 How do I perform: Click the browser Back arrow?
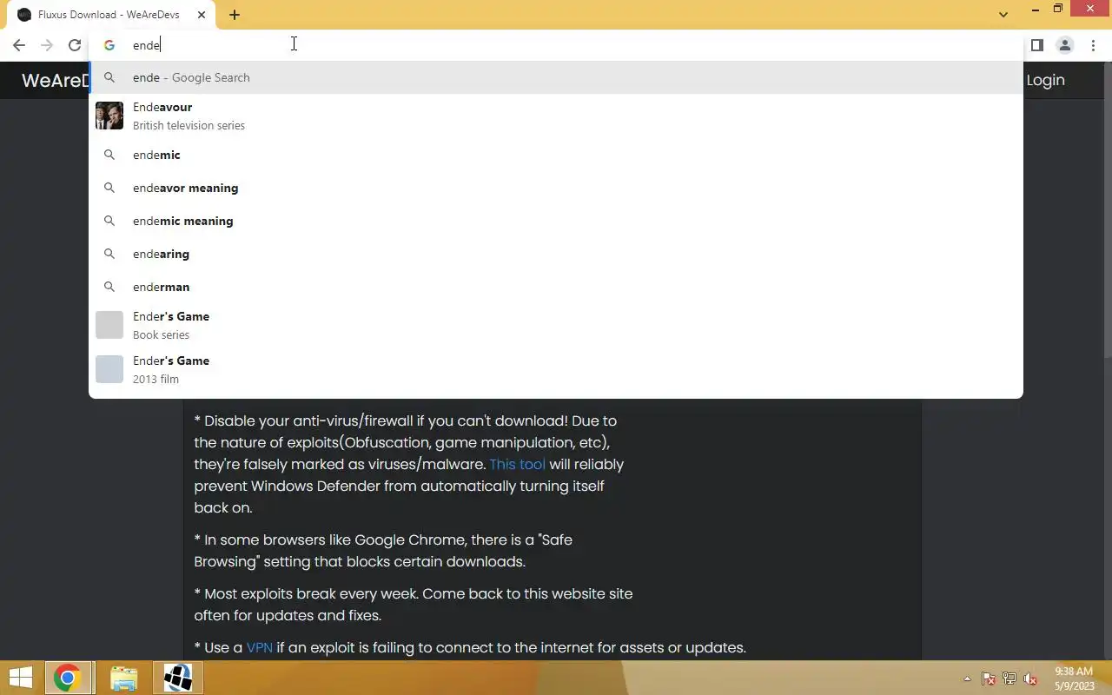pos(19,45)
